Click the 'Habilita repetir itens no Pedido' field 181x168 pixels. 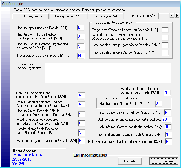tap(81, 28)
